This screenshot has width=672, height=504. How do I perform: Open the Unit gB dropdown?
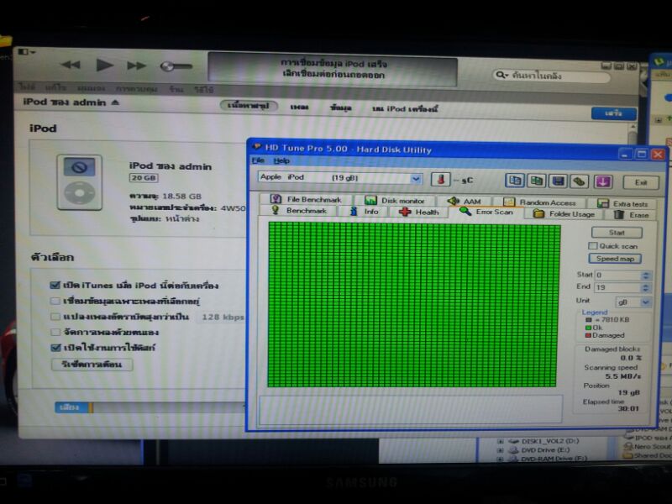[x=645, y=301]
